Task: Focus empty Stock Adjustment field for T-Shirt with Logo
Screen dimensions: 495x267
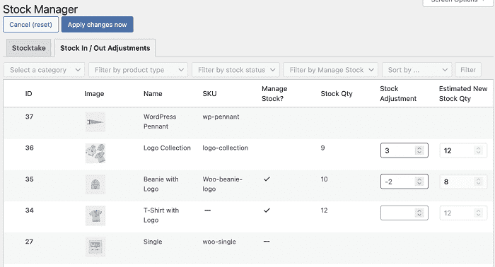Action: [404, 213]
